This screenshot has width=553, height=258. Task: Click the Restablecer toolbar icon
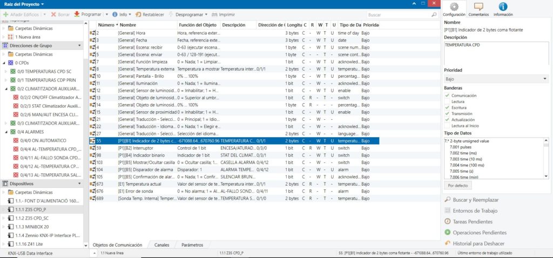pos(139,14)
